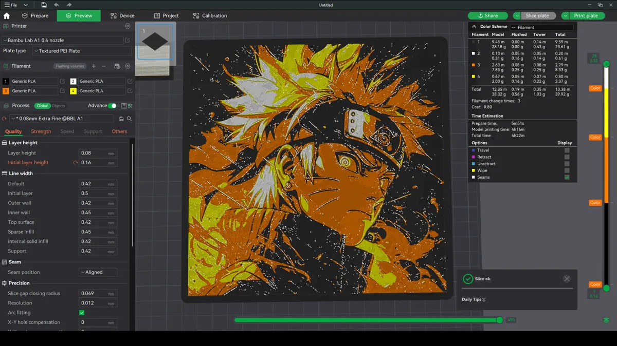Click the green plus on layer slider top
617x346 pixels.
(x=606, y=64)
